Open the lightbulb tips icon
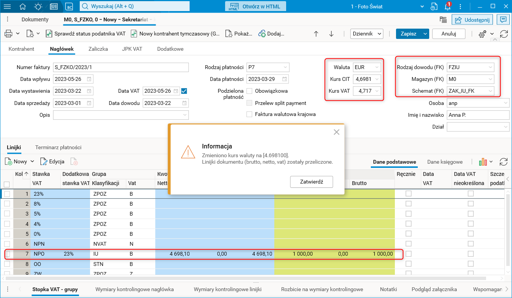This screenshot has width=512, height=298. (38, 6)
